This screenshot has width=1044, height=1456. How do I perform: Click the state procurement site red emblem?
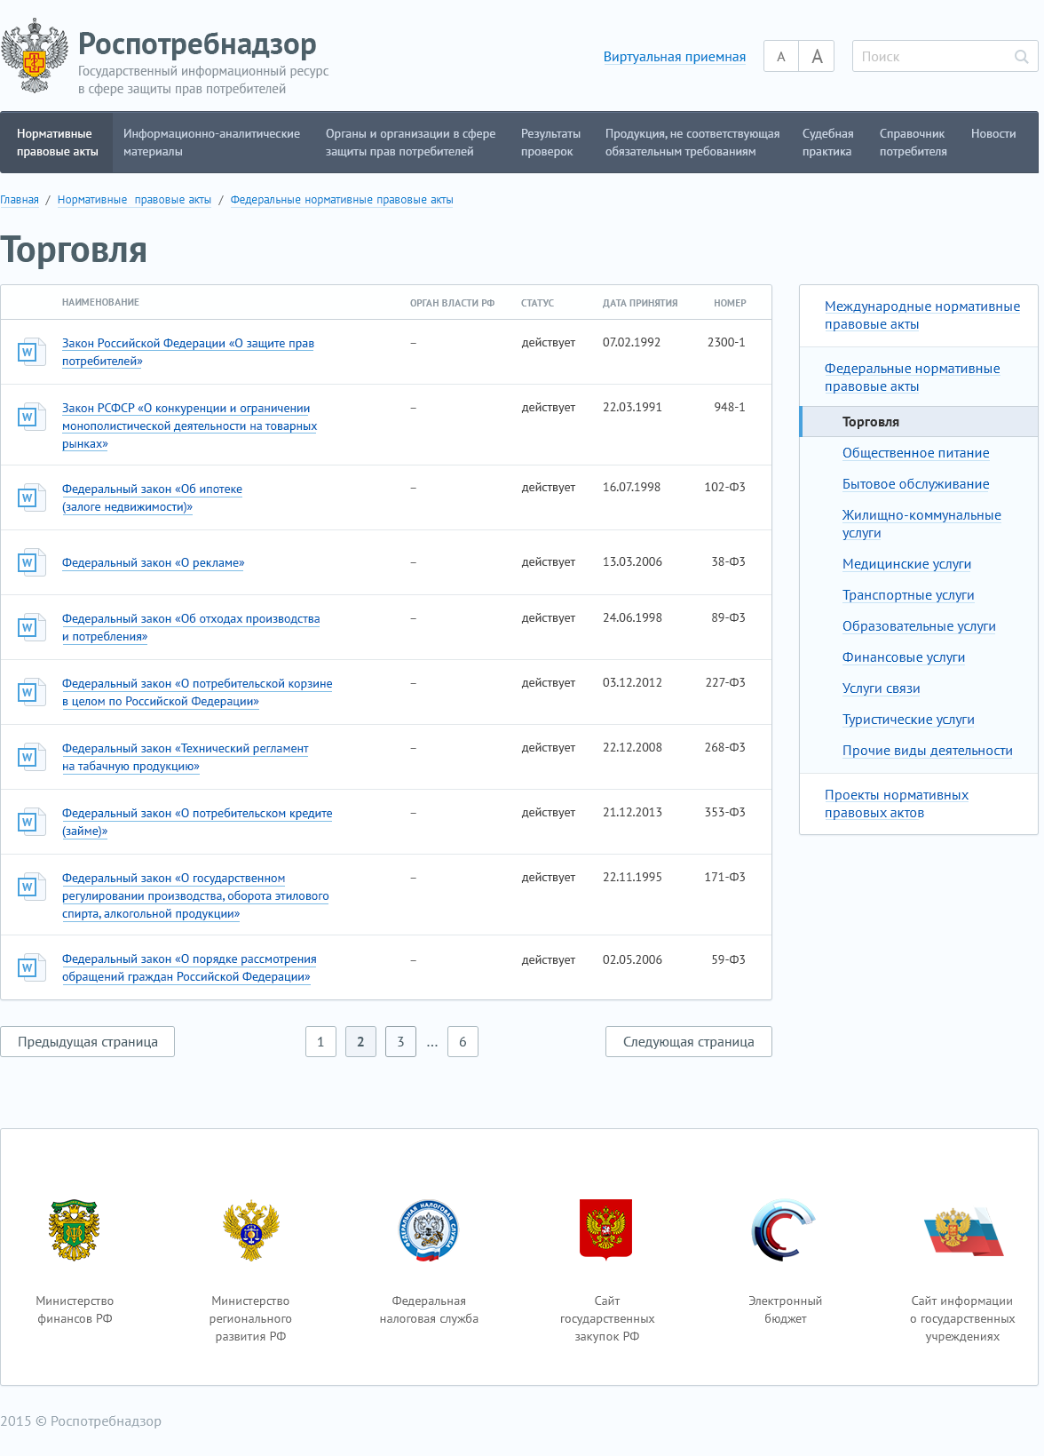click(x=606, y=1229)
